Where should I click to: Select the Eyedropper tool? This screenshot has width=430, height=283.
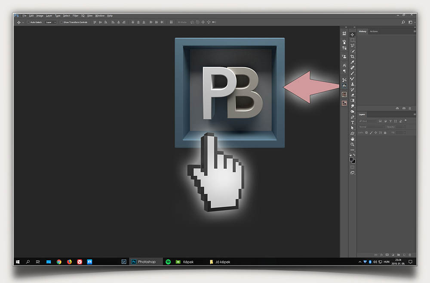click(x=353, y=62)
